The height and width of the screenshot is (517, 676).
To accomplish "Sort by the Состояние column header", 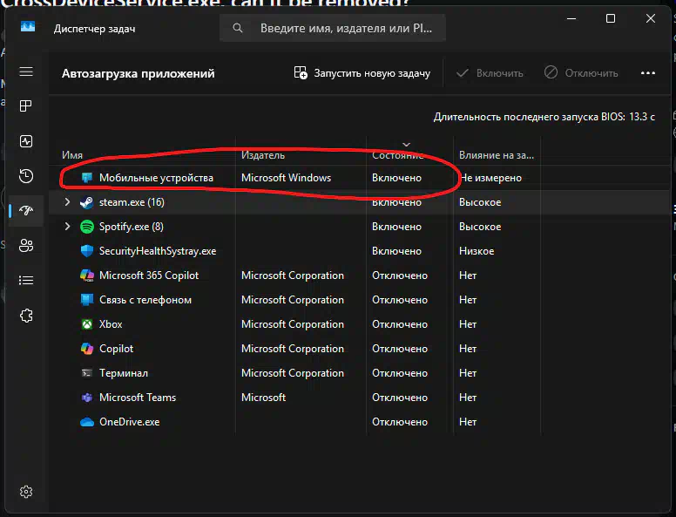I will click(397, 155).
